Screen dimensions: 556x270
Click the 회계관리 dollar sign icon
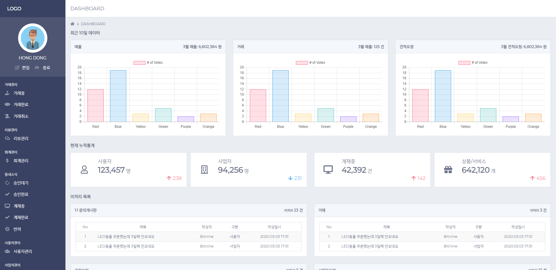click(x=7, y=161)
